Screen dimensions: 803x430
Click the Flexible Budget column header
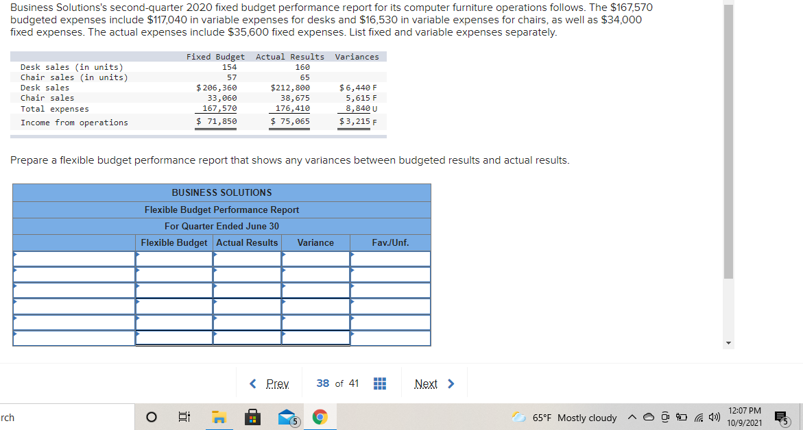click(x=174, y=243)
